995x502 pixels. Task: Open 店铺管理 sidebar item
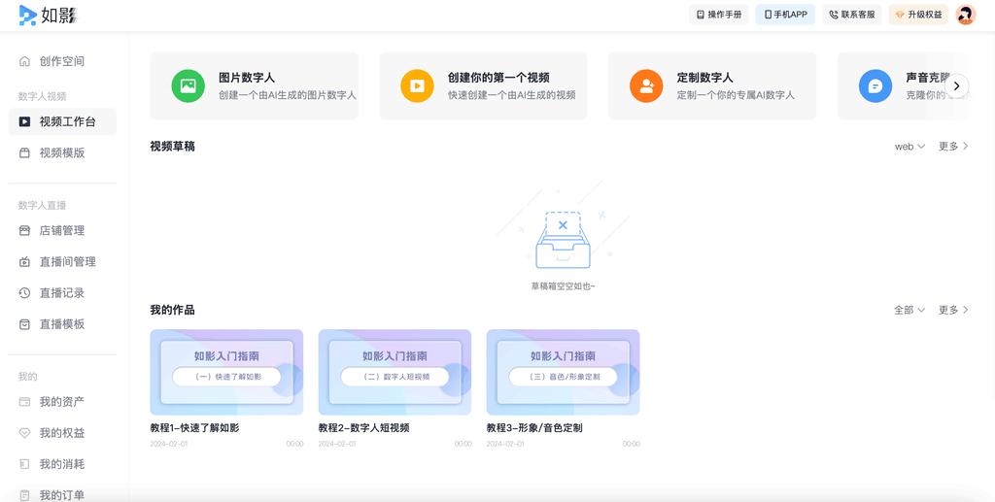pos(62,231)
